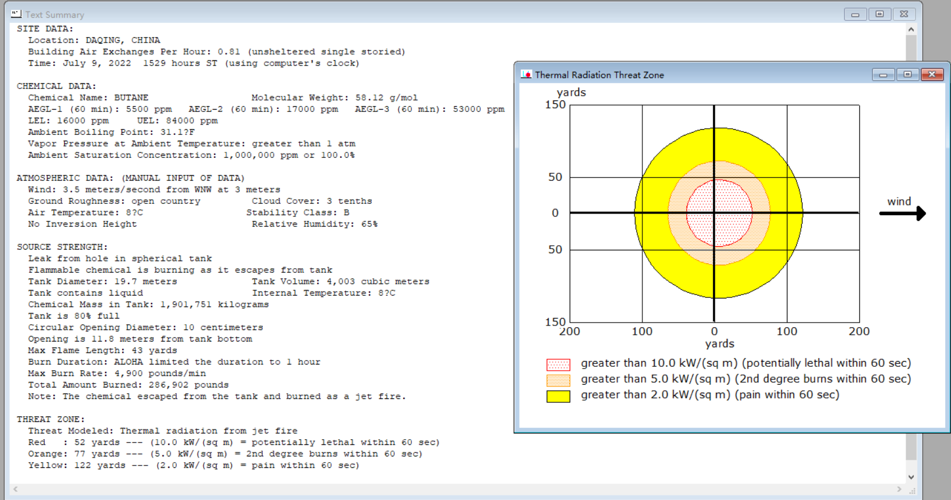The width and height of the screenshot is (951, 500).
Task: Click 'Orange: 77 yards' threat zone line
Action: pyautogui.click(x=225, y=454)
